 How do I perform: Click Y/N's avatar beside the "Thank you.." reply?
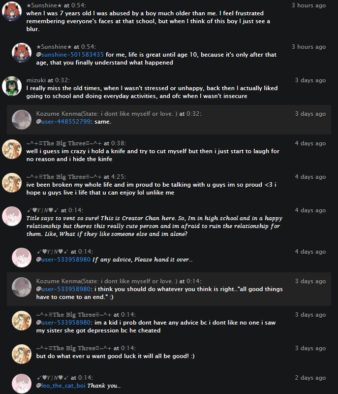coord(22,383)
